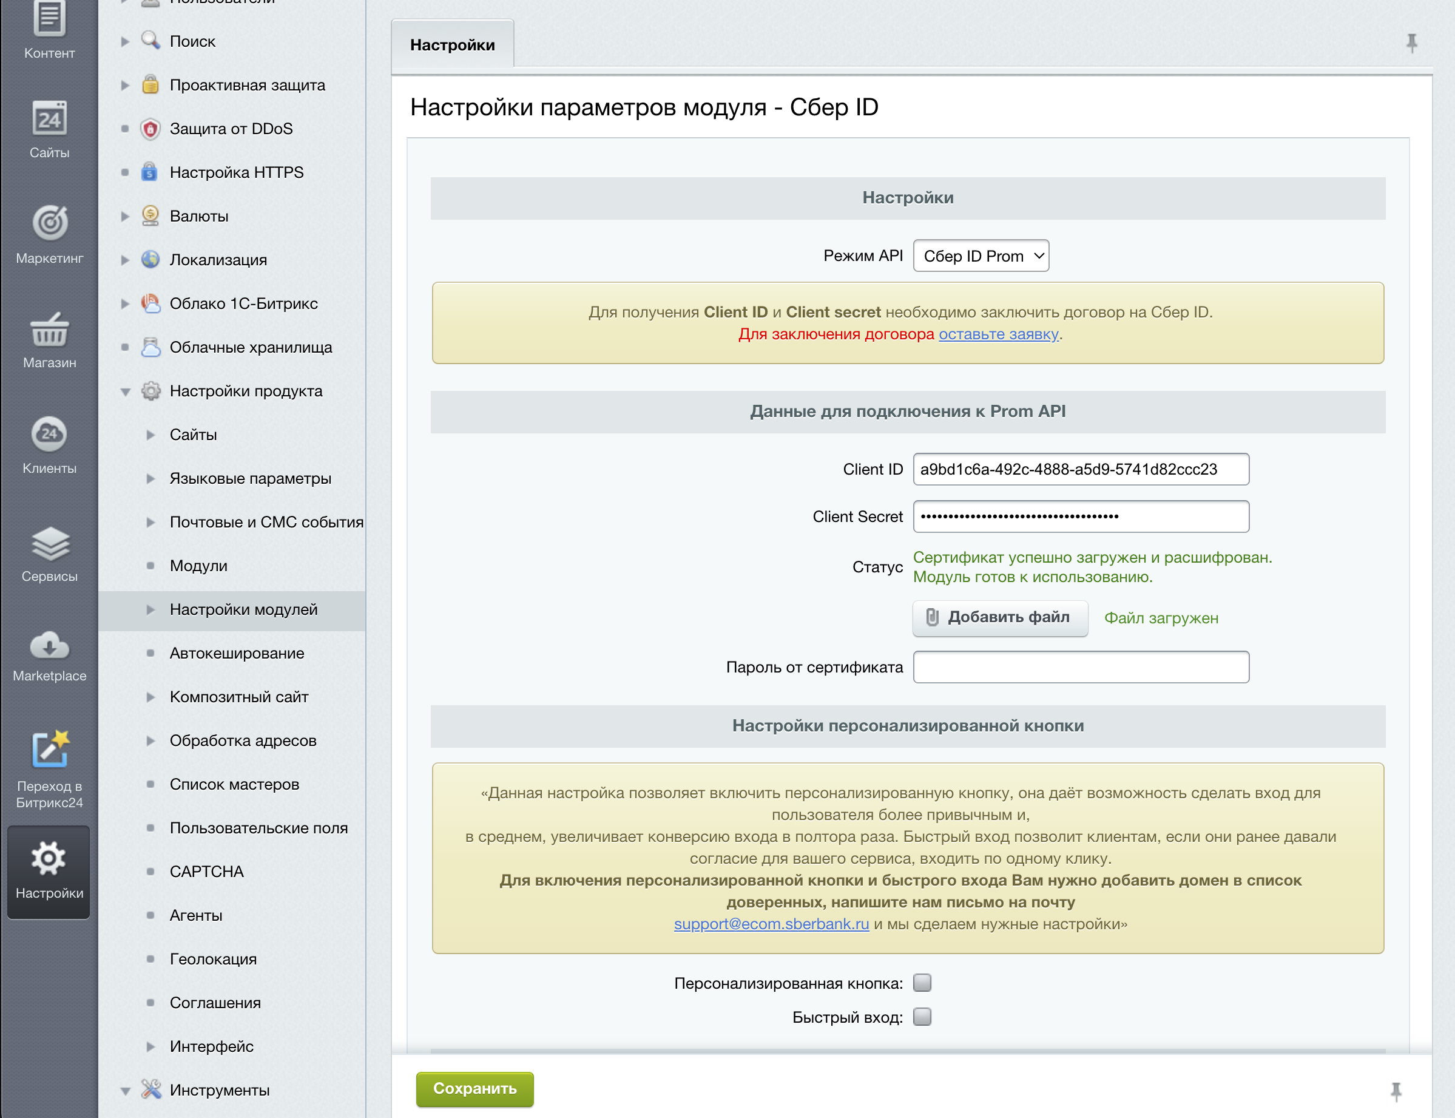Follow the оставьте заявку link
This screenshot has height=1118, width=1455.
tap(998, 334)
